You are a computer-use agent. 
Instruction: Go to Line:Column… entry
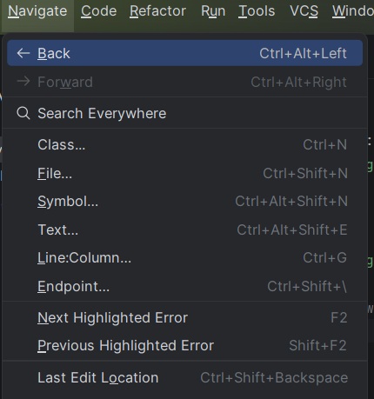pos(185,257)
